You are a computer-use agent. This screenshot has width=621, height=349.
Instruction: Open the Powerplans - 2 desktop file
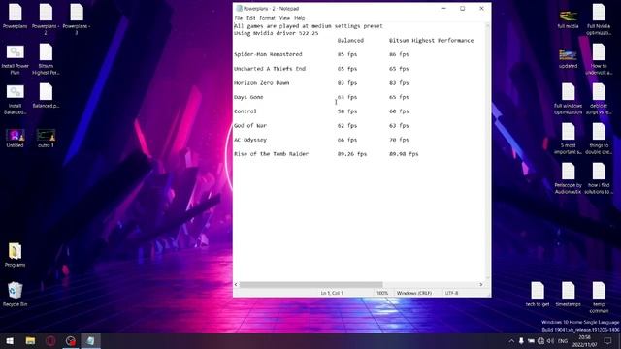[x=46, y=18]
